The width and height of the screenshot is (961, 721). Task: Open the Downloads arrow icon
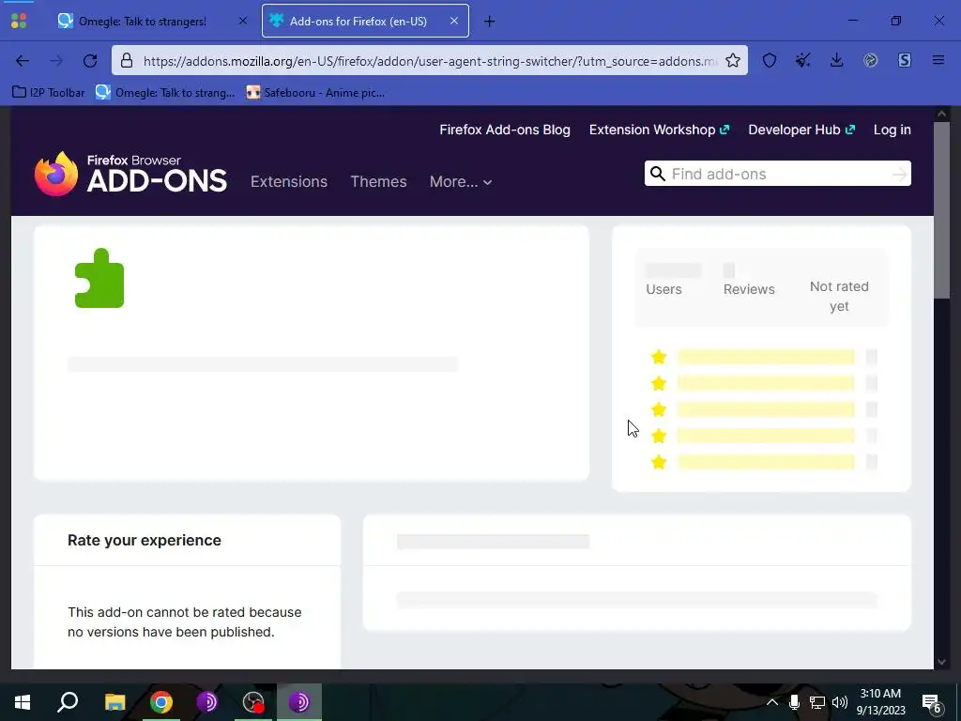tap(836, 60)
